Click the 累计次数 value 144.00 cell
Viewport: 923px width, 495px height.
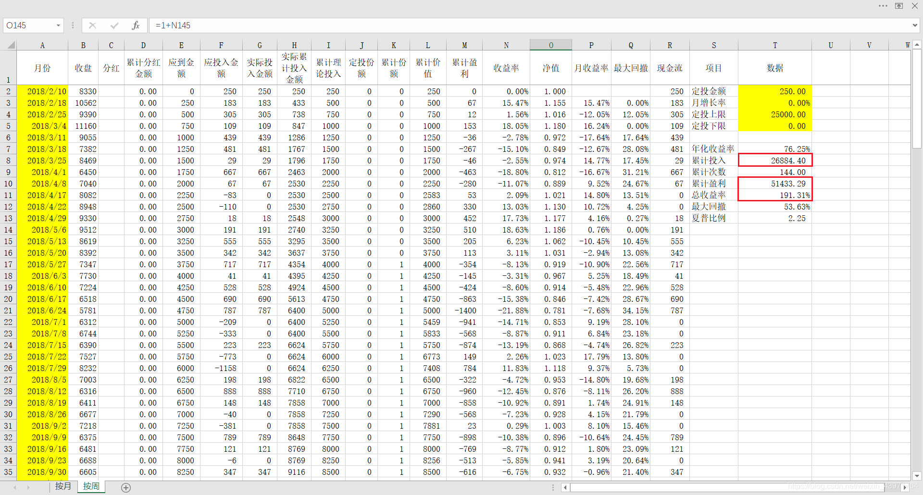pos(775,172)
